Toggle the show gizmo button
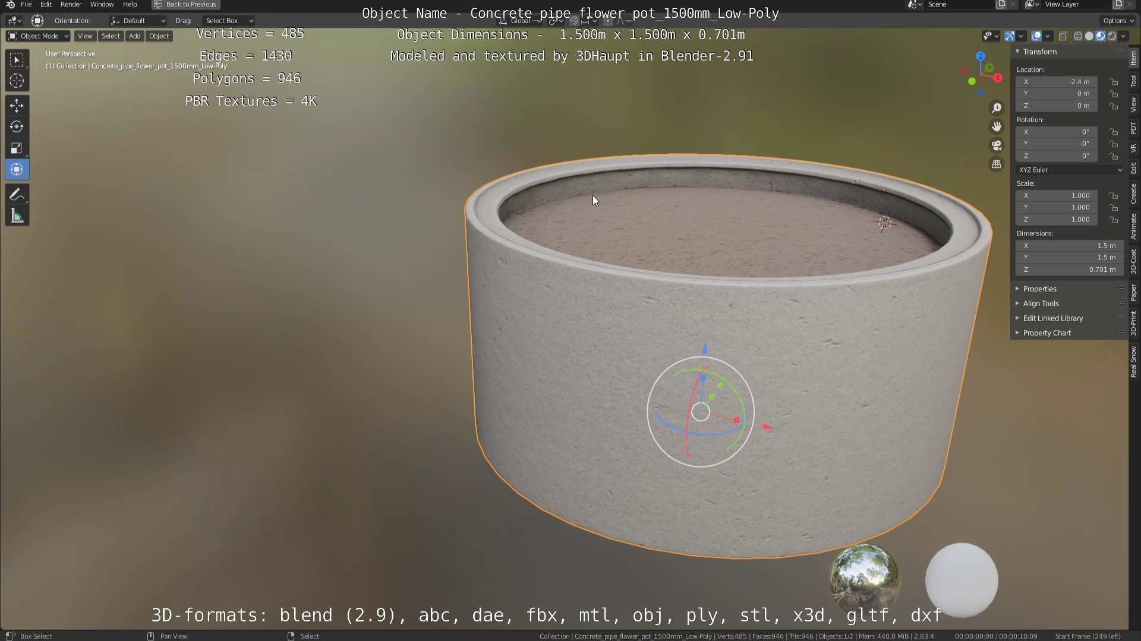Viewport: 1141px width, 641px height. pyautogui.click(x=1009, y=36)
